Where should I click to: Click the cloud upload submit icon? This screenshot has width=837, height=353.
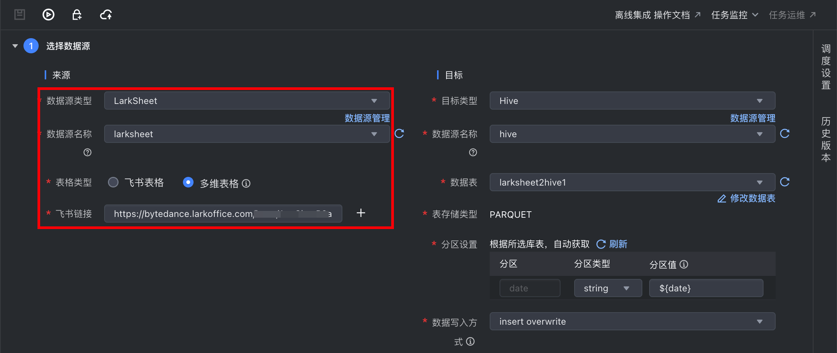(x=106, y=15)
